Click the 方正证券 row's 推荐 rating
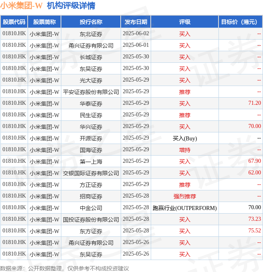 pos(185,185)
